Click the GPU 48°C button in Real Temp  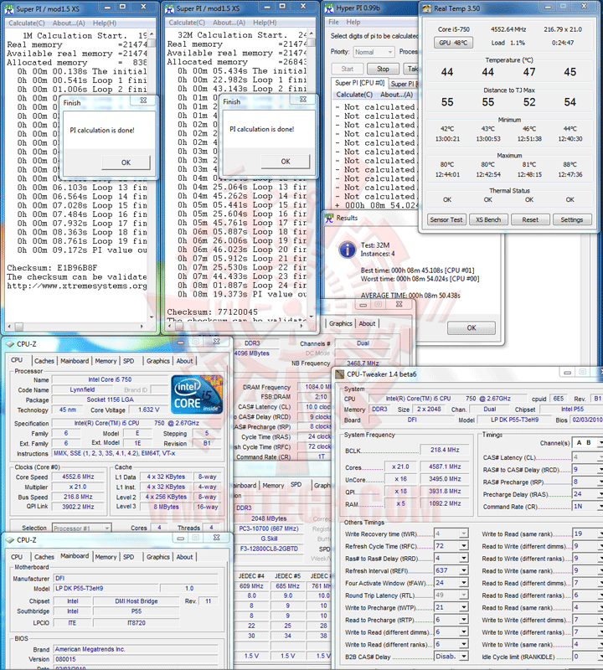[453, 43]
